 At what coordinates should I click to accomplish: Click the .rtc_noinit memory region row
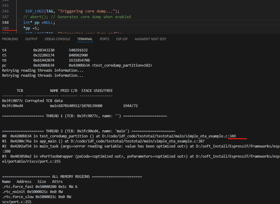pyautogui.click(x=32, y=192)
